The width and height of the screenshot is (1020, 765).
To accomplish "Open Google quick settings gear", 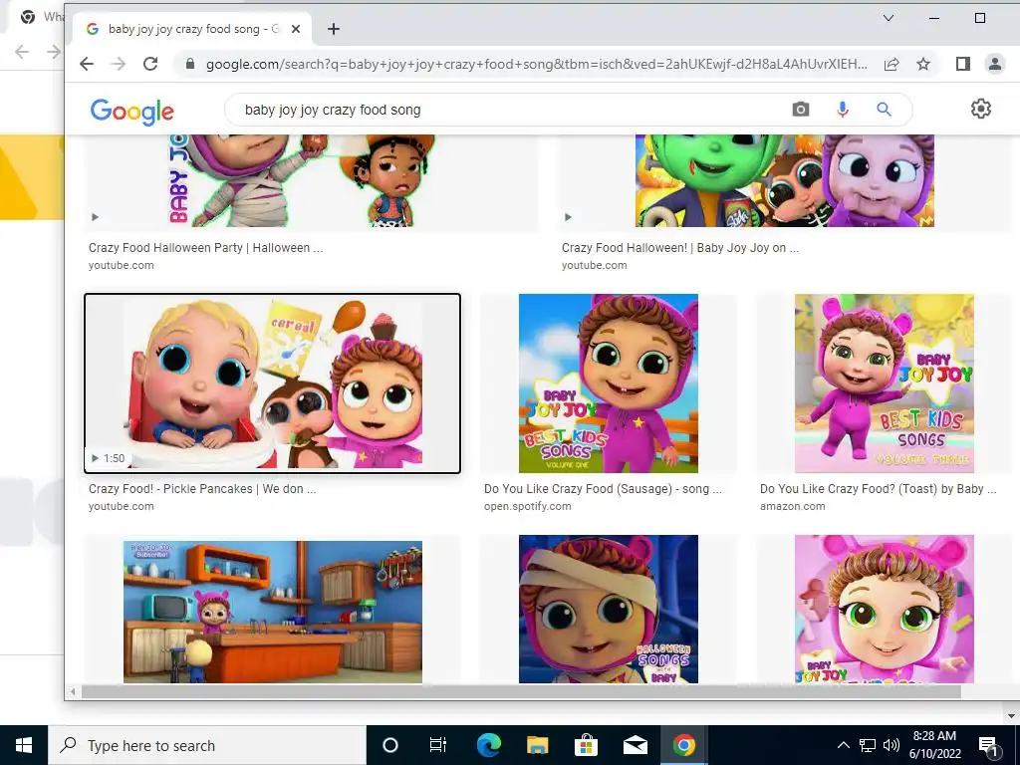I will pos(981,109).
